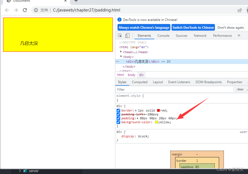Click the address bar URL text
The image size is (248, 174).
pyautogui.click(x=86, y=10)
